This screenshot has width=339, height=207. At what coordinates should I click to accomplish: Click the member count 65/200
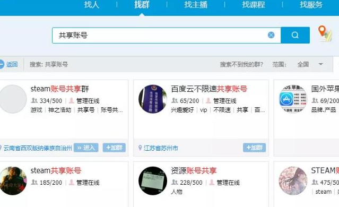(x=189, y=101)
